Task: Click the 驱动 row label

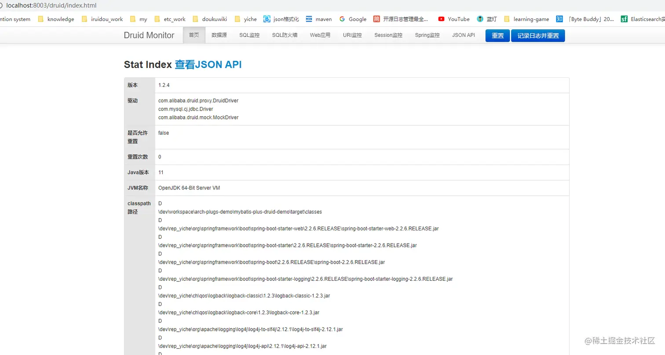Action: point(133,100)
